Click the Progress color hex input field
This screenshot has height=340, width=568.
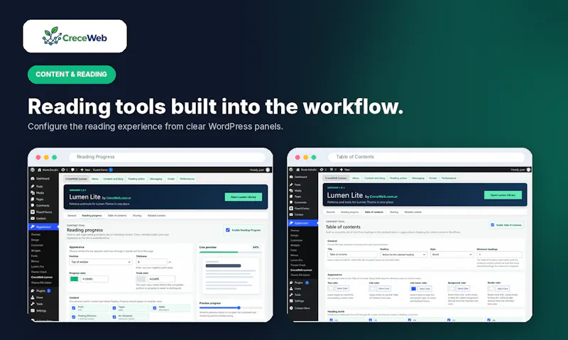click(94, 279)
